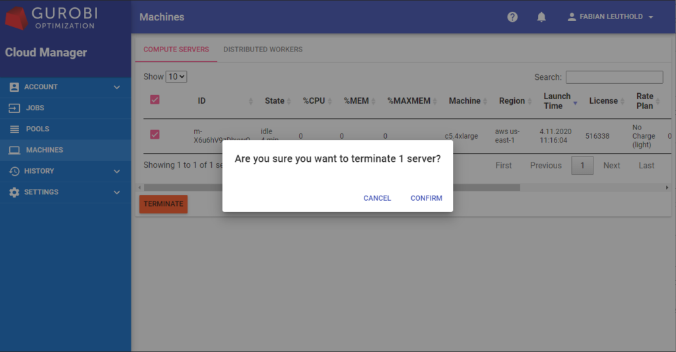The height and width of the screenshot is (352, 676).
Task: Sort by %MEM column arrows
Action: point(374,101)
